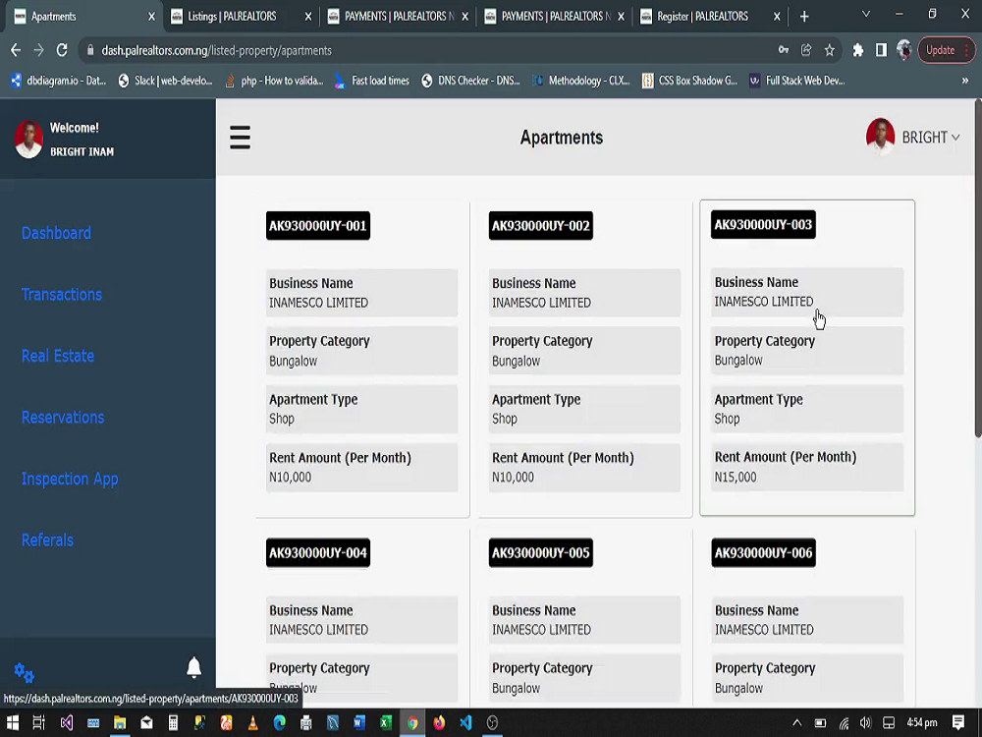Open apartment AK930000UY-005

click(540, 552)
